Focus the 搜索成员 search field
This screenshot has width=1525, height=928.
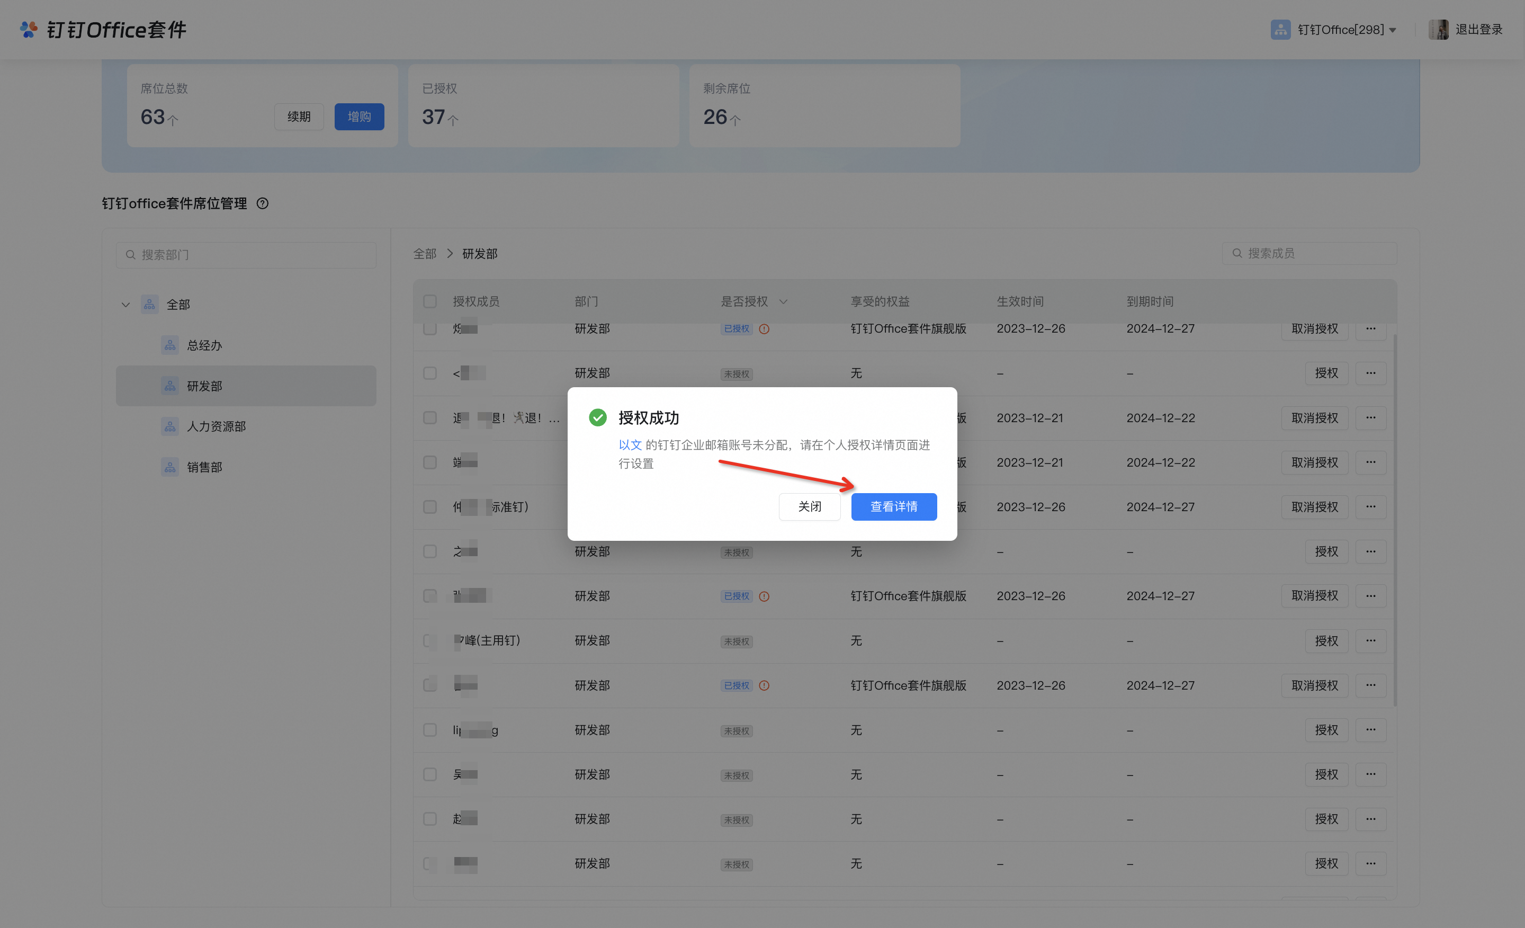point(1309,253)
